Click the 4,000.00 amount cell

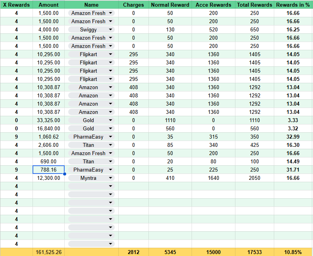click(x=49, y=29)
